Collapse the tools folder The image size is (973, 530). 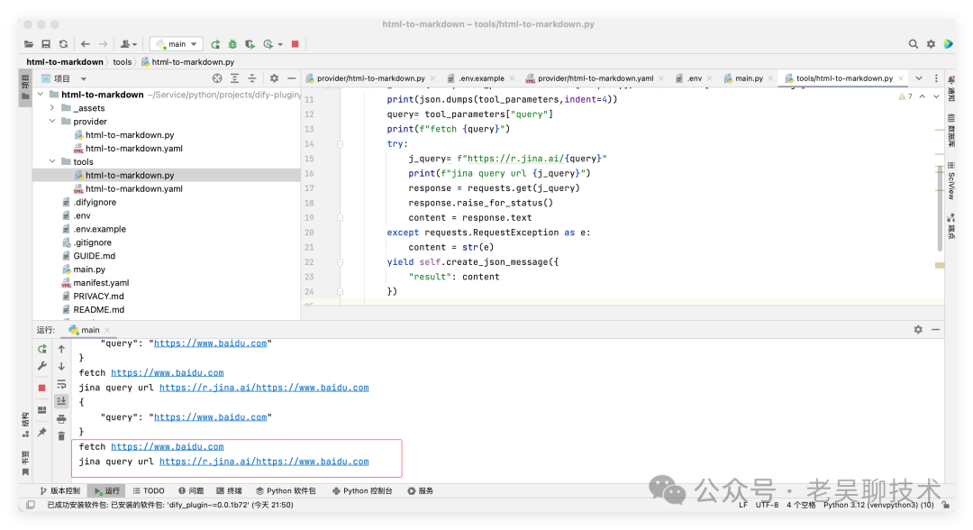coord(53,161)
